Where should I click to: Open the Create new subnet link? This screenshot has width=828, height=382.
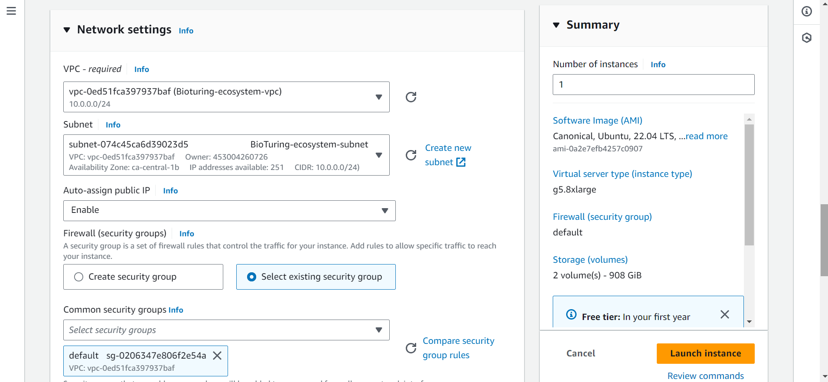(447, 155)
